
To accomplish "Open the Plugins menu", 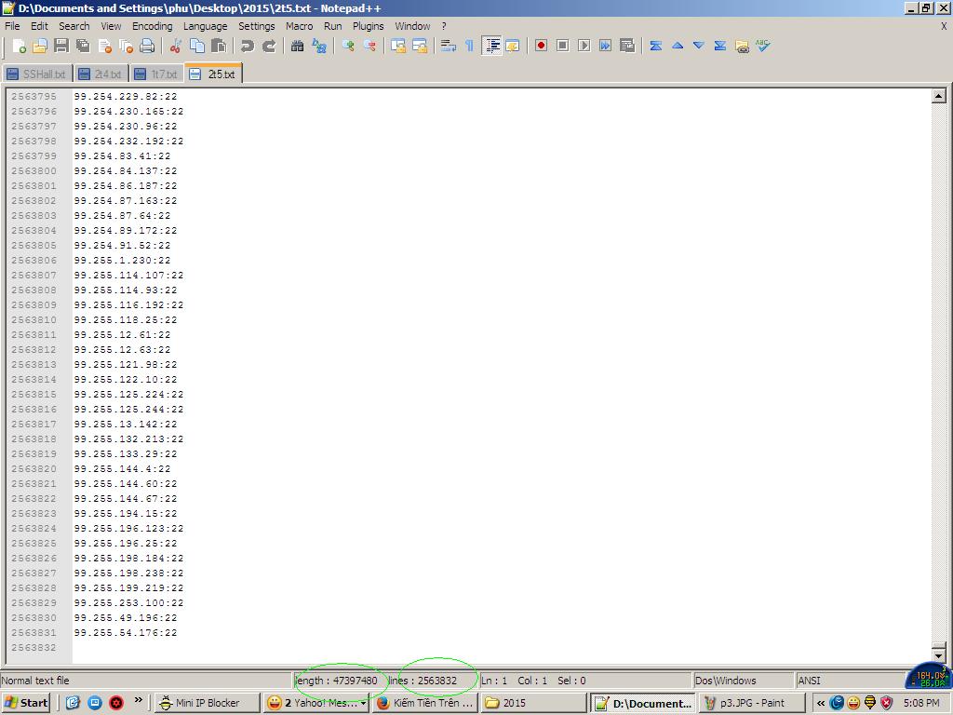I will click(x=369, y=26).
